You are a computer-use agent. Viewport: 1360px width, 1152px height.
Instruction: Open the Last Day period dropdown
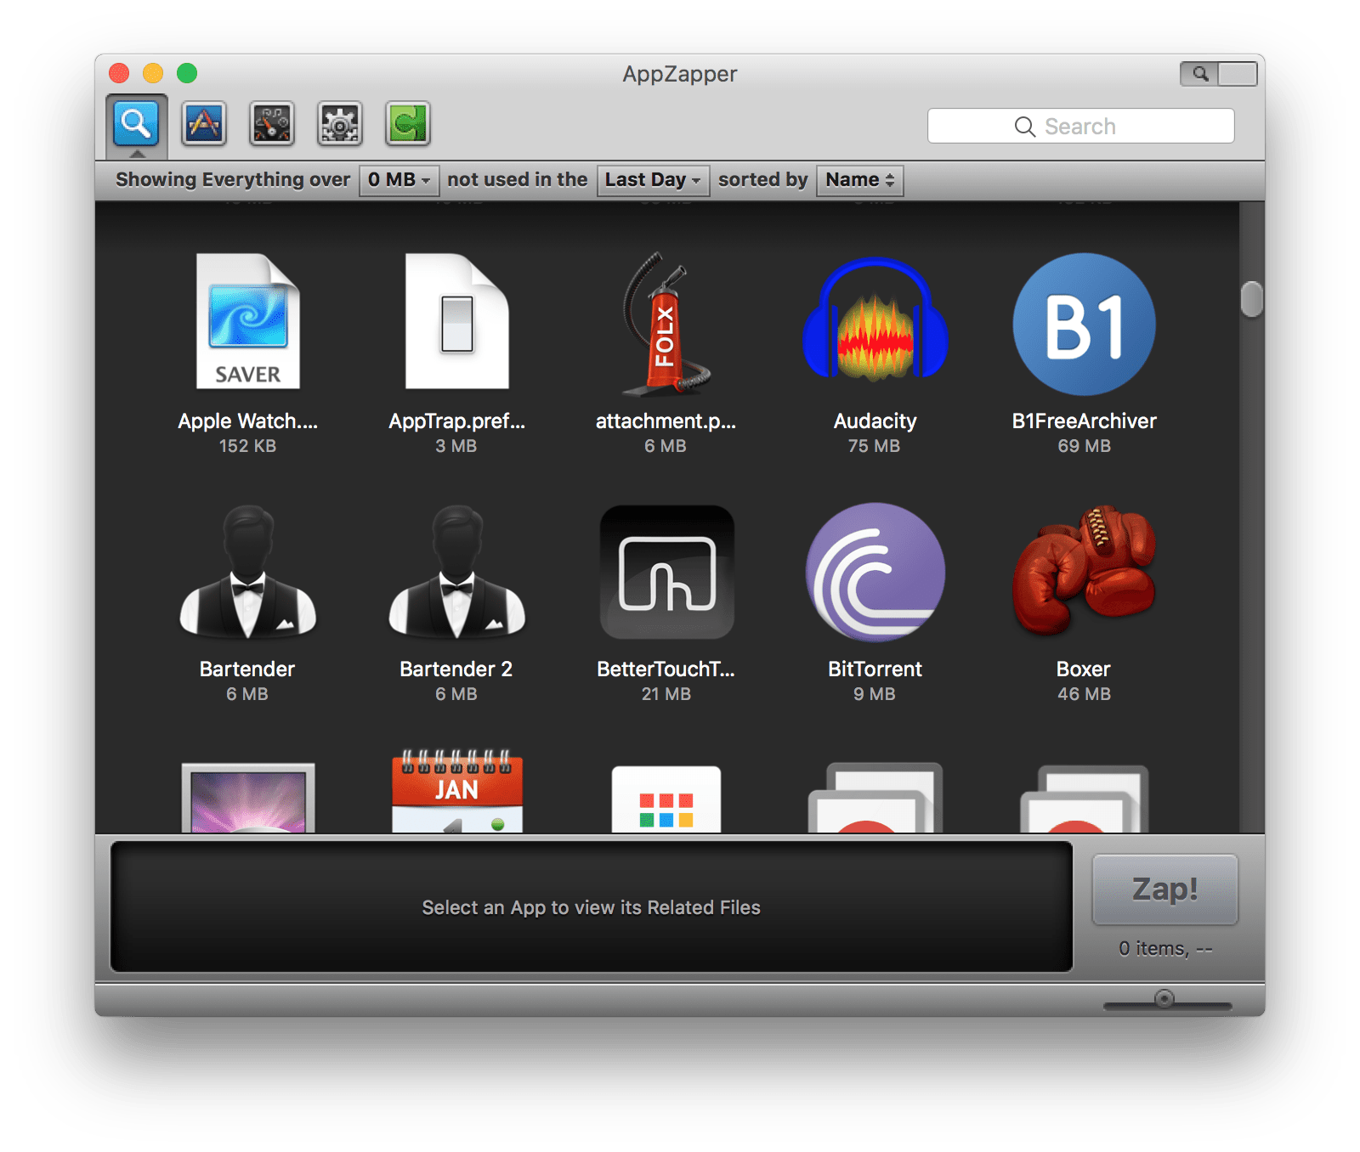click(653, 180)
